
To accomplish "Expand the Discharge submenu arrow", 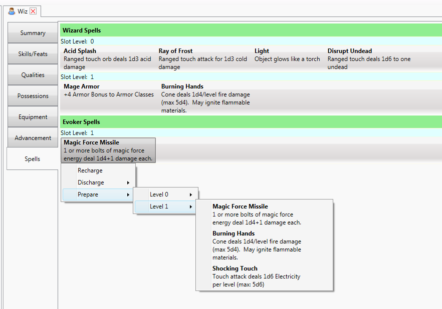I will point(128,182).
